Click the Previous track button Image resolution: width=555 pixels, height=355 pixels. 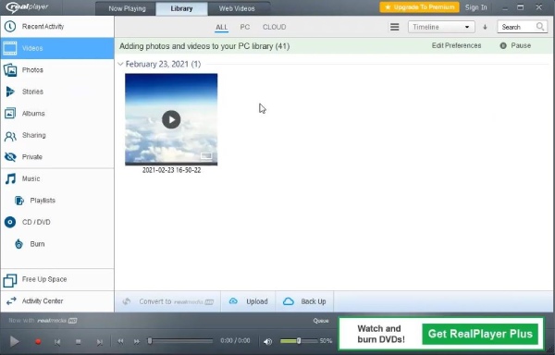point(57,342)
